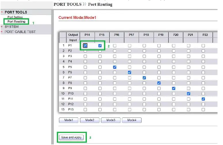223x145 pixels.
Task: Click the Save and Apply button
Action: click(x=71, y=138)
